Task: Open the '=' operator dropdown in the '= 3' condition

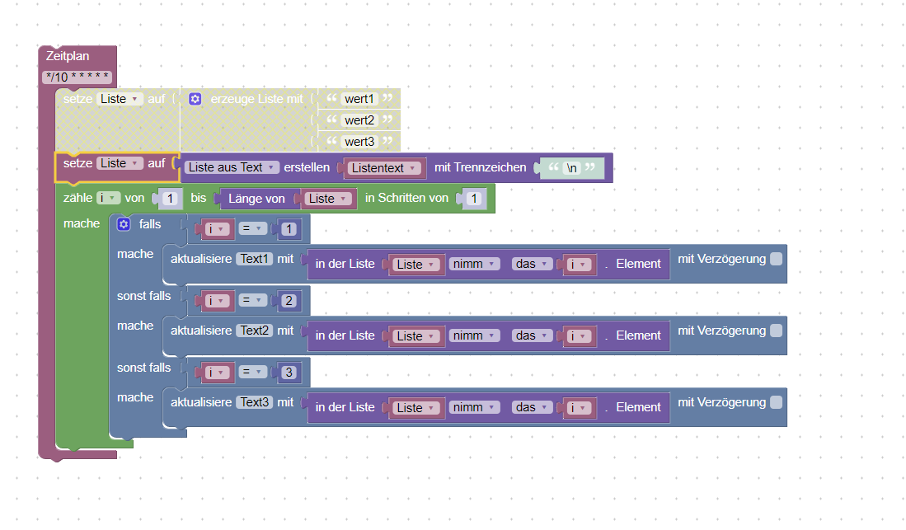Action: click(x=252, y=372)
